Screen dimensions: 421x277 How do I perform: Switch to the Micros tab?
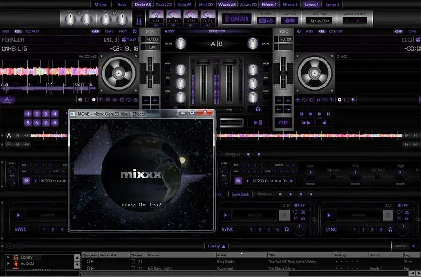tap(101, 5)
